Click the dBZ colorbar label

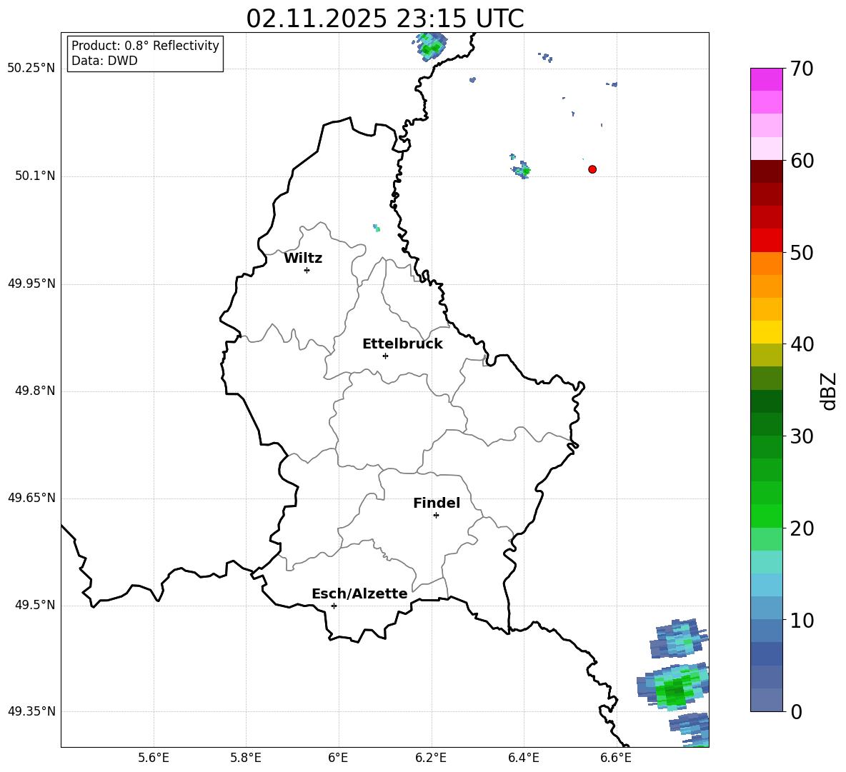827,391
